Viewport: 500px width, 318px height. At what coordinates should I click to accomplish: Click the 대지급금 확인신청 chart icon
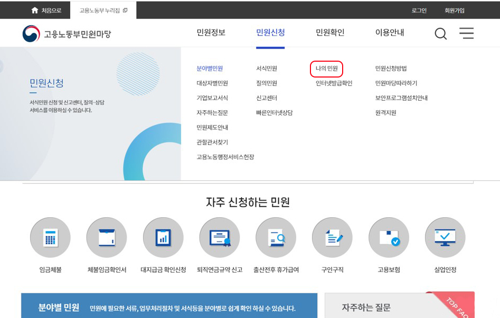click(x=163, y=237)
